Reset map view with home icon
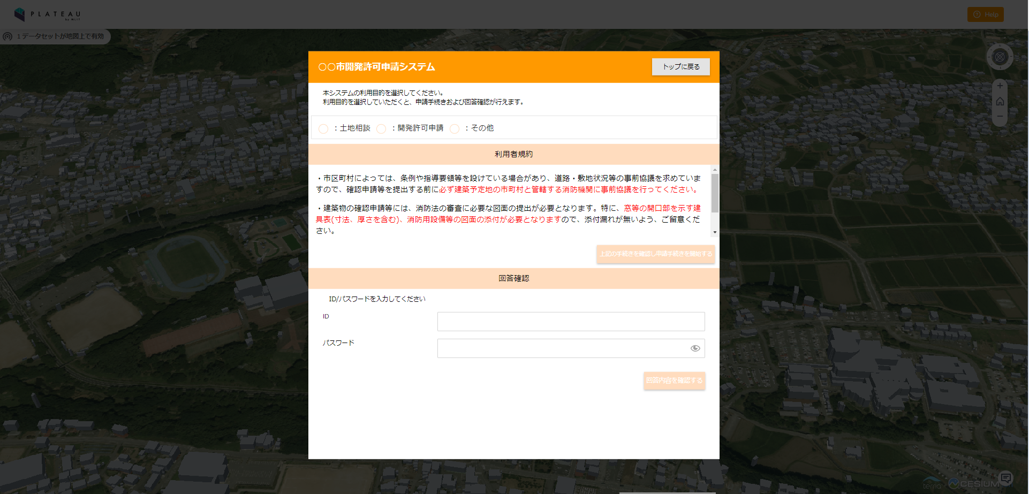Image resolution: width=1029 pixels, height=494 pixels. pos(1000,102)
